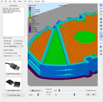
Task: Open the File menu
Action: pos(2,1)
